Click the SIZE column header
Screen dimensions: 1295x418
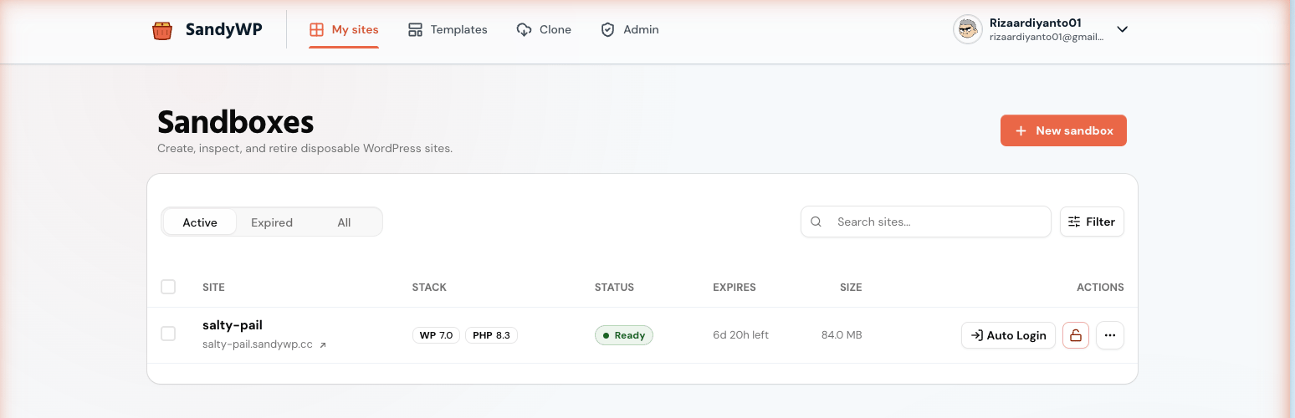coord(851,287)
